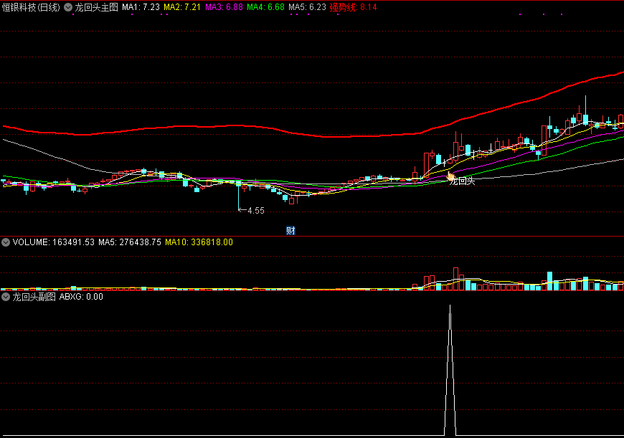
Task: Click the tallest red volume bar
Action: (455, 279)
